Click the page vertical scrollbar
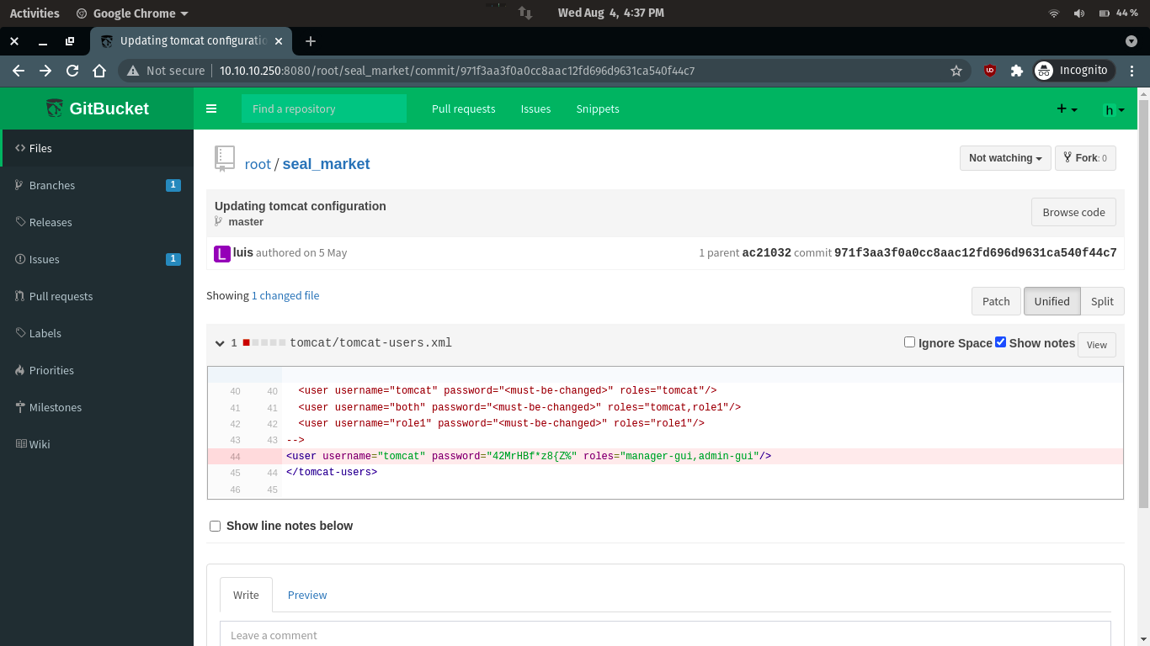Screen dimensions: 1150x646 coord(1143,303)
